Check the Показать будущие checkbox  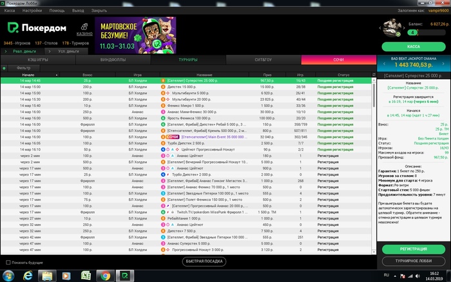(x=8, y=263)
